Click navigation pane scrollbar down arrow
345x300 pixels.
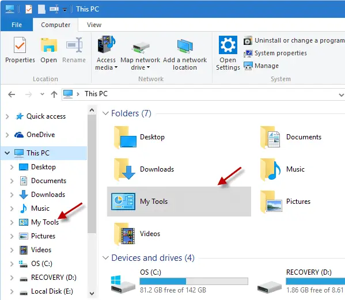tap(92, 294)
